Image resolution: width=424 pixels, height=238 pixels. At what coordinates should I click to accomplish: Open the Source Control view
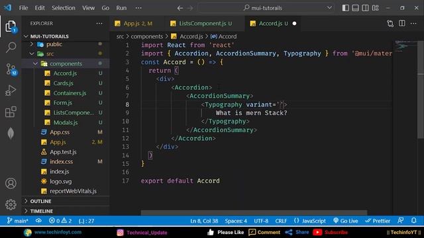coord(11,69)
